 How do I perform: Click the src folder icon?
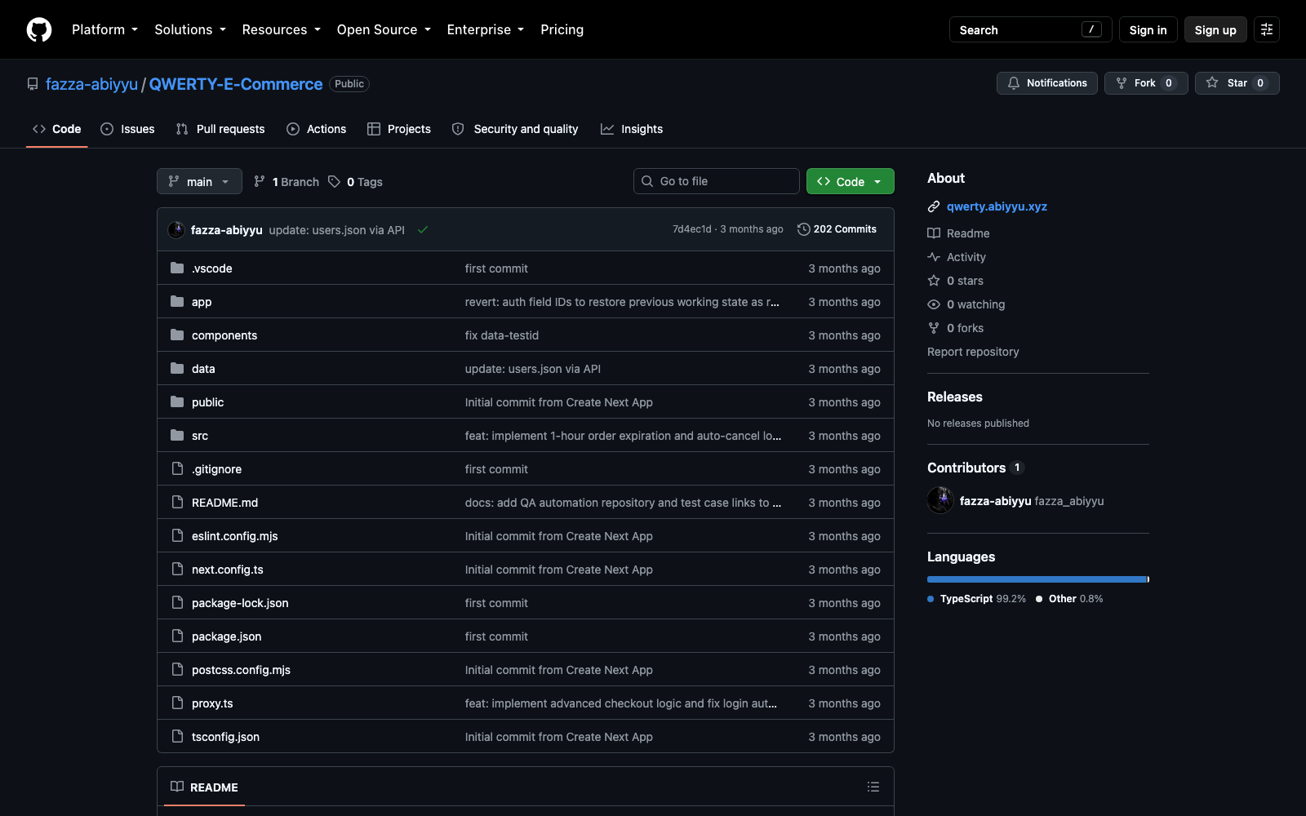click(x=177, y=435)
